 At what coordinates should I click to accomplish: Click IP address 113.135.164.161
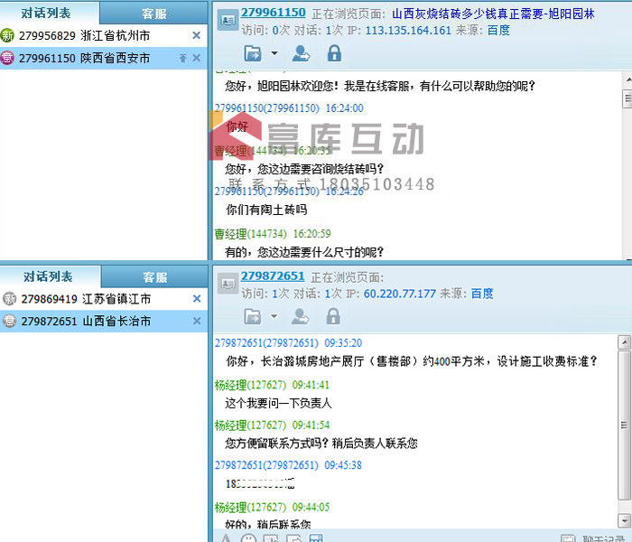coord(408,30)
